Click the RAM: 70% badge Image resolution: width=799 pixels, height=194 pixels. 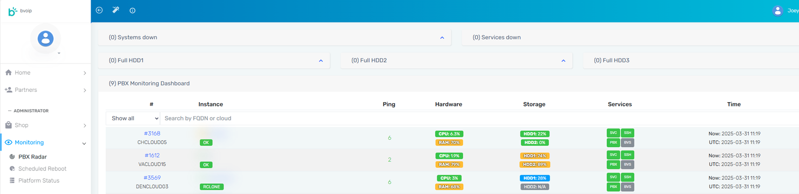[449, 142]
